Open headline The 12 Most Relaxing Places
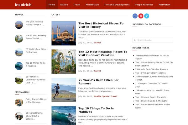 [103, 53]
